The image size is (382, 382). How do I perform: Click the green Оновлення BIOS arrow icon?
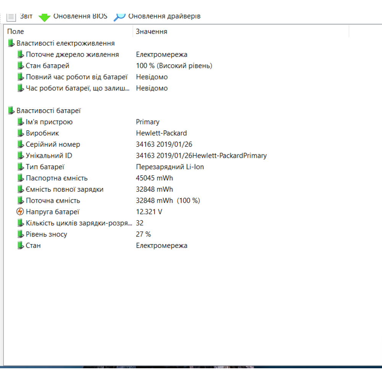(44, 17)
